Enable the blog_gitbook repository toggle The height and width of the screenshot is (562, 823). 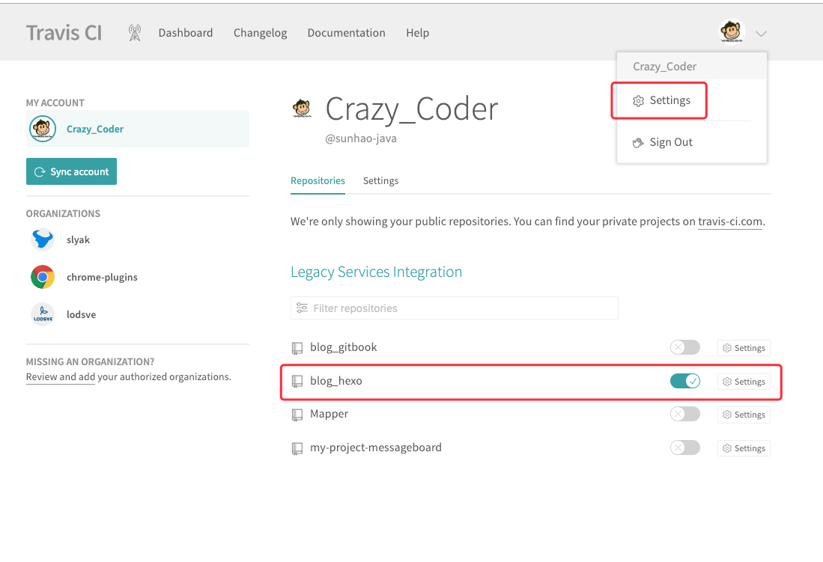pyautogui.click(x=685, y=347)
